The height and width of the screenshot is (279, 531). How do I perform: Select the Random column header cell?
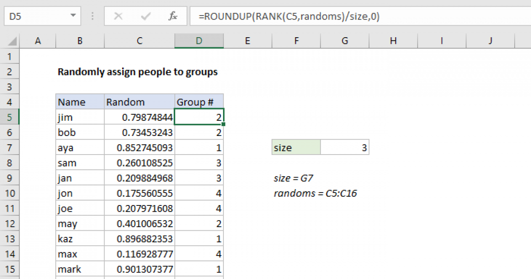click(139, 101)
